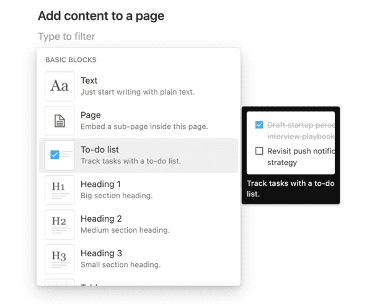Click 'Big section heading.' description
Screen dimensions: 372x304
(117, 196)
